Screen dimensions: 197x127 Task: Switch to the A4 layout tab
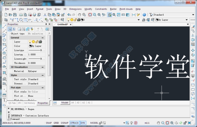click(x=73, y=103)
